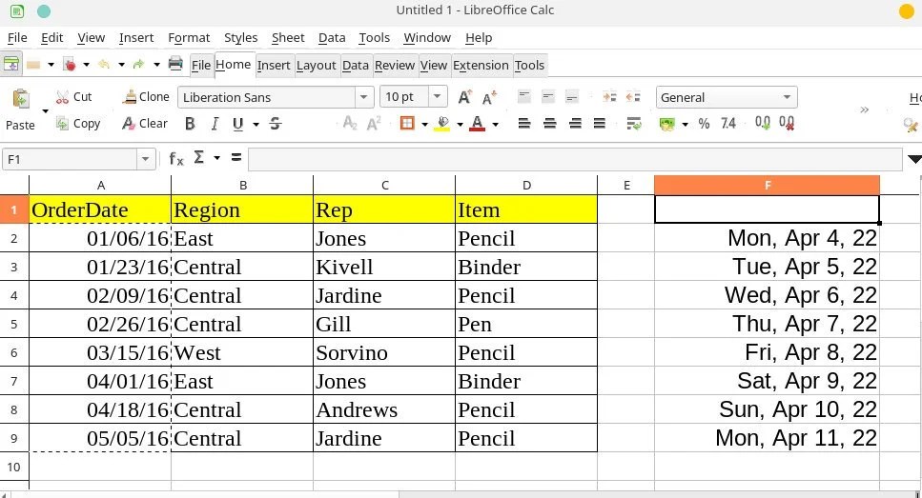
Task: Toggle Italic formatting
Action: 215,124
